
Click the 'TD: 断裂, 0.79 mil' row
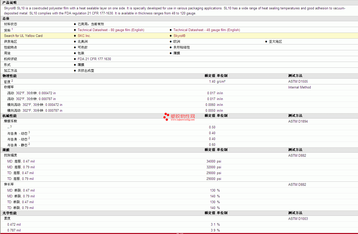(x=21, y=208)
